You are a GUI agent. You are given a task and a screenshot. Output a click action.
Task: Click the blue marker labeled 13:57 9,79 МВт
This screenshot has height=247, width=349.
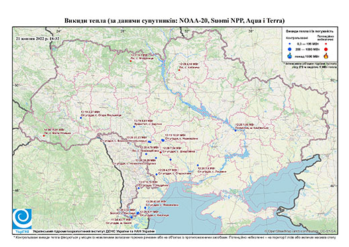coord(139,188)
